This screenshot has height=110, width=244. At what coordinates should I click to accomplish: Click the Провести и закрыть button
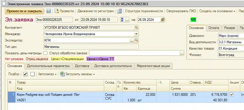click(24, 11)
